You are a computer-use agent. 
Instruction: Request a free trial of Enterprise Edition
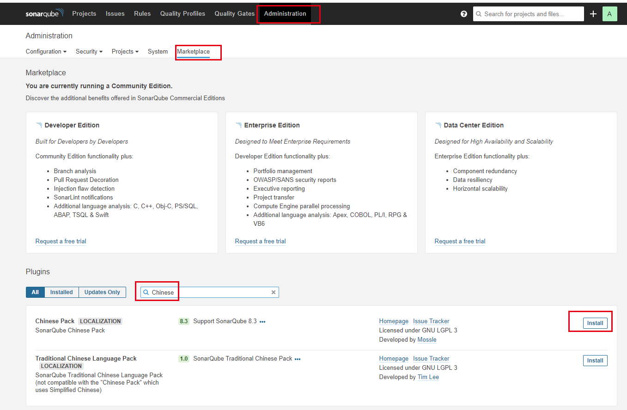261,241
